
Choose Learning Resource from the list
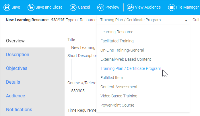click(x=117, y=32)
